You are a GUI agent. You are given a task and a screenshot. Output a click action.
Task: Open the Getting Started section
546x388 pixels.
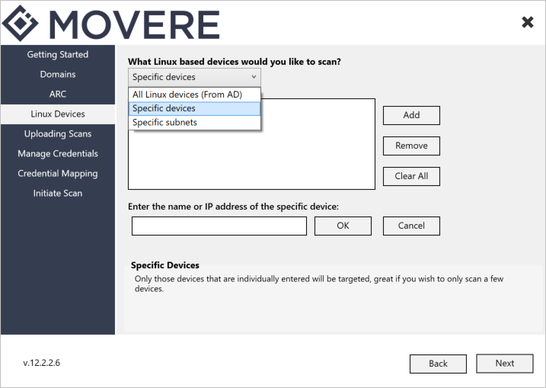[58, 54]
